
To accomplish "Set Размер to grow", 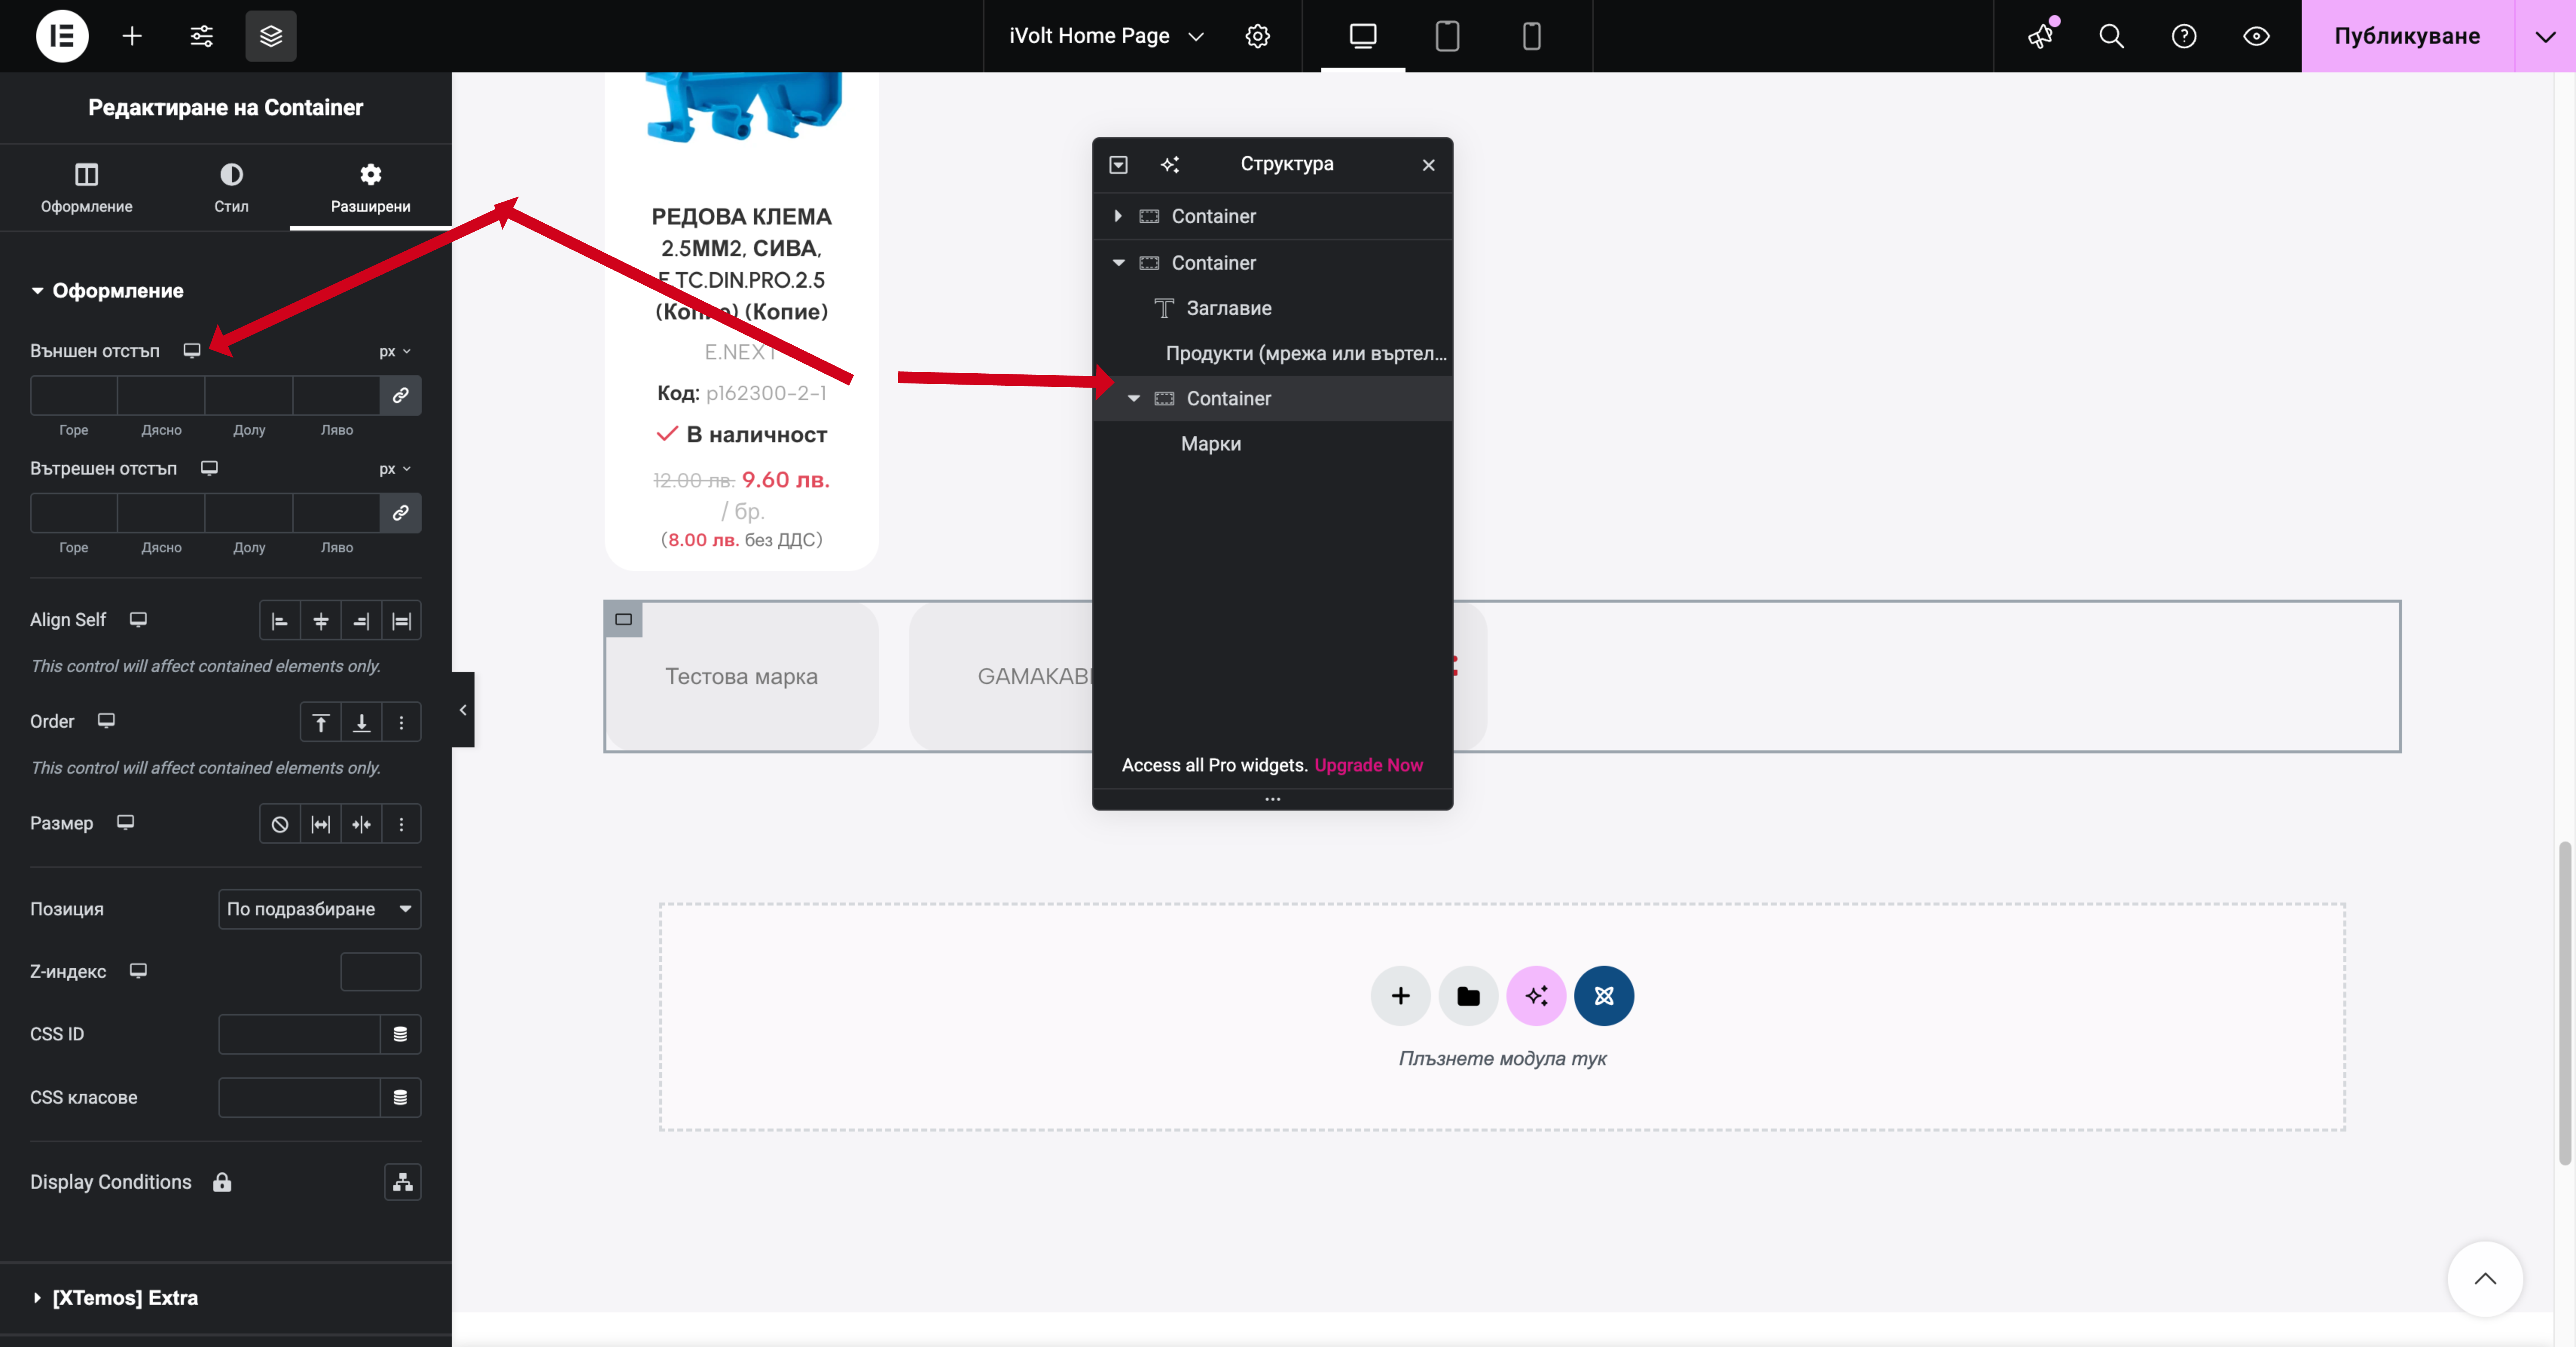I will pos(320,824).
